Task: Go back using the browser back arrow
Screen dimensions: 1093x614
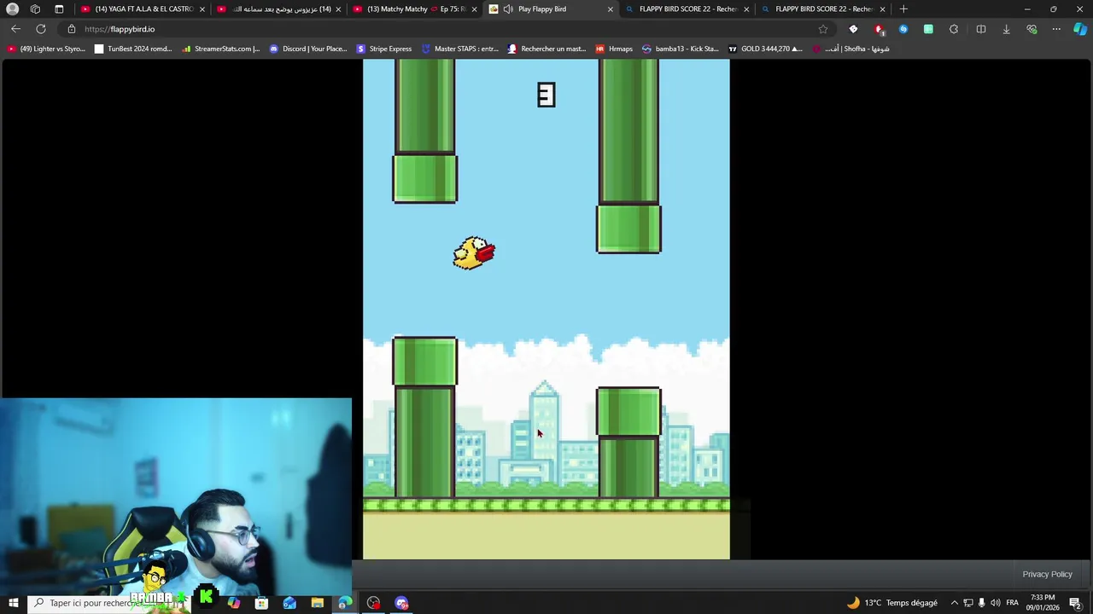Action: (x=15, y=29)
